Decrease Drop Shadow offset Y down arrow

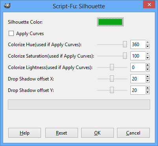148,92
